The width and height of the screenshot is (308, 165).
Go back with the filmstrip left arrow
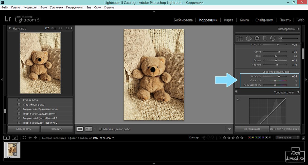(x=30, y=138)
